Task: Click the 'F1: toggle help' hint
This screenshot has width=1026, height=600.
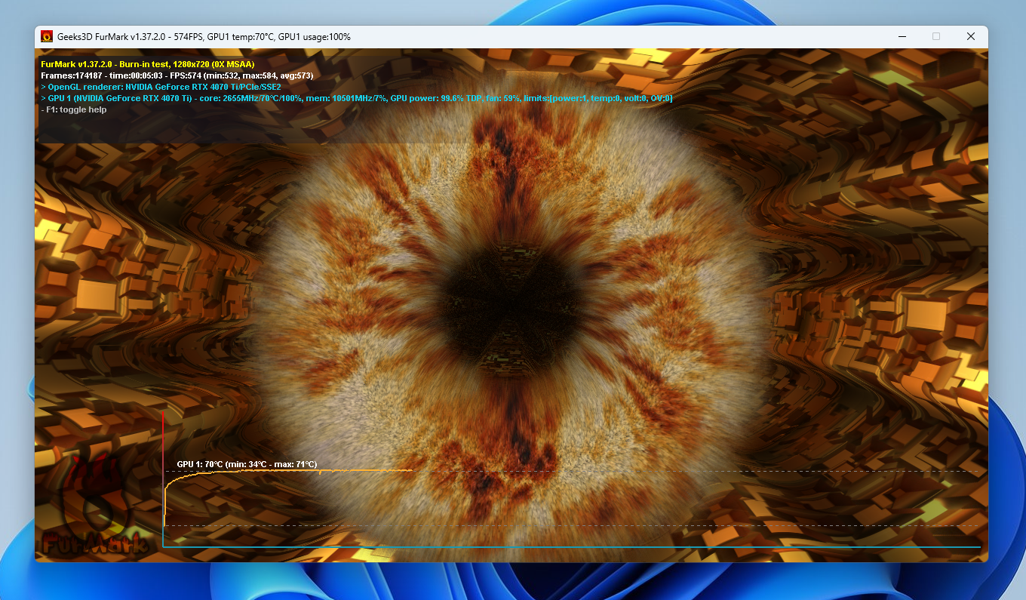Action: pos(74,109)
